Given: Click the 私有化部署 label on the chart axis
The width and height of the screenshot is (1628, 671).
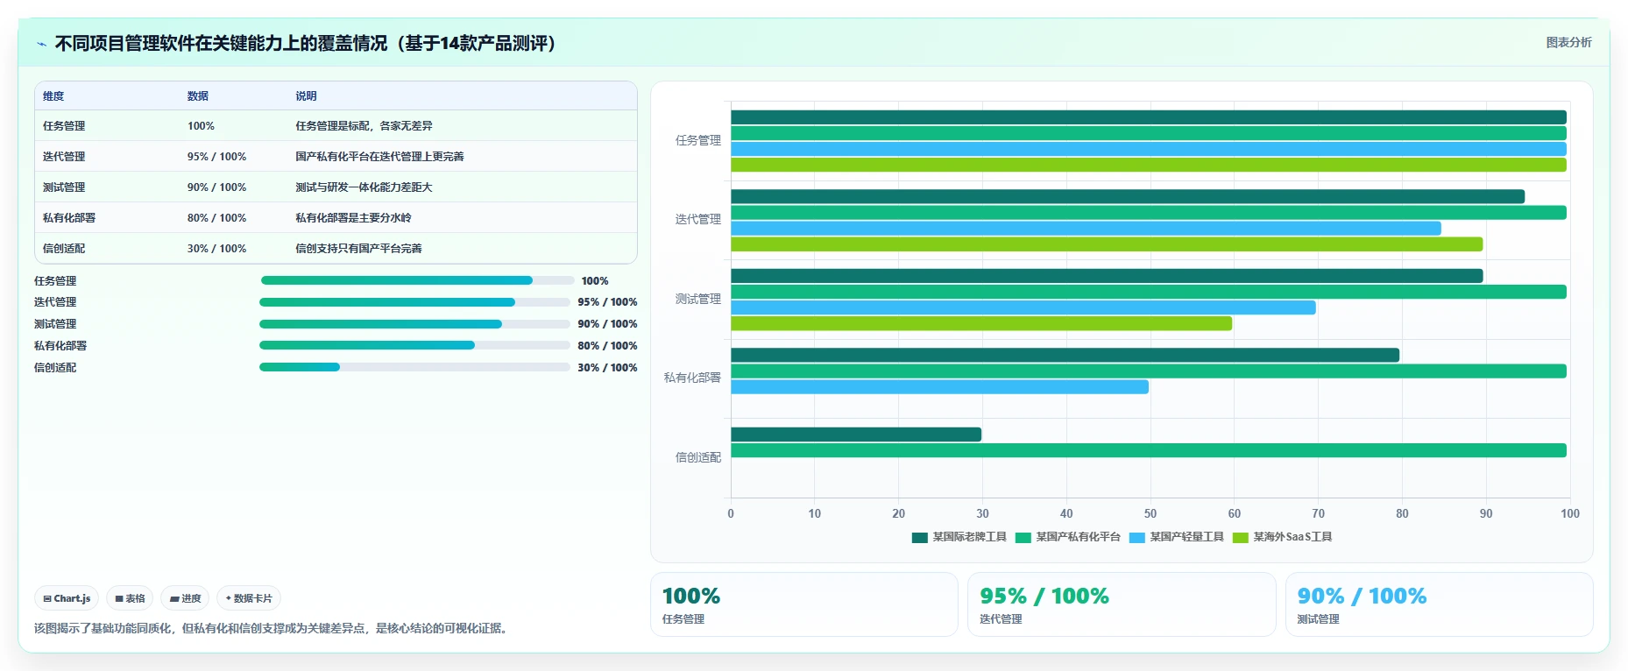Looking at the screenshot, I should click(692, 378).
